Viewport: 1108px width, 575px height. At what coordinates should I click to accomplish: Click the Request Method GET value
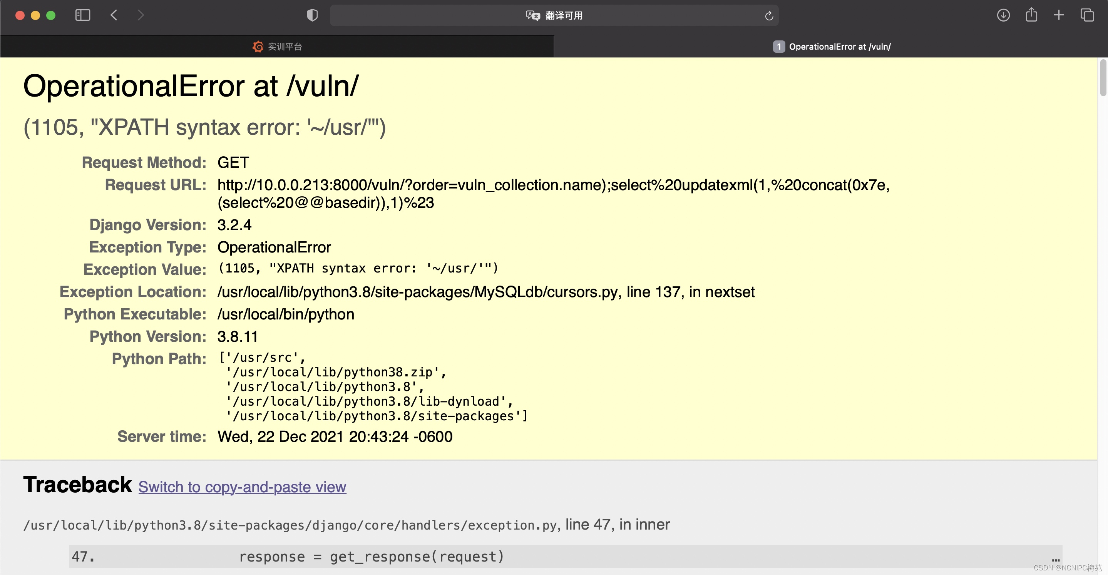pos(233,162)
